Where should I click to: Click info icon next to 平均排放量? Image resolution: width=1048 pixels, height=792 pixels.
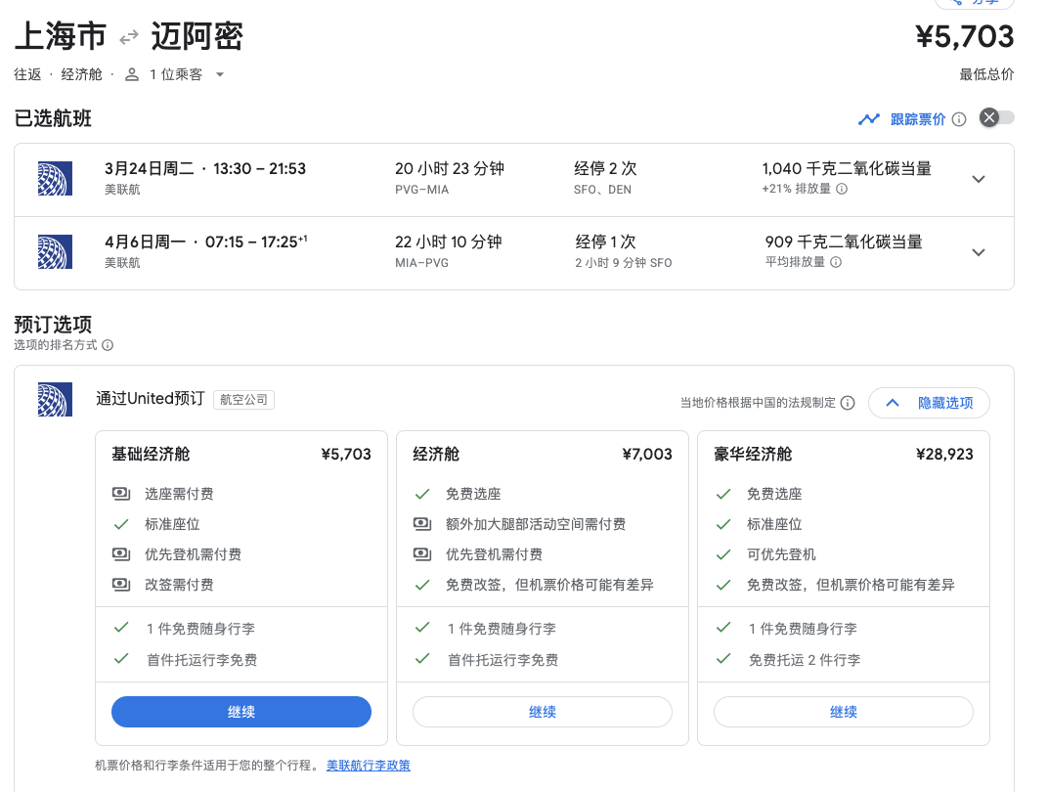point(836,262)
